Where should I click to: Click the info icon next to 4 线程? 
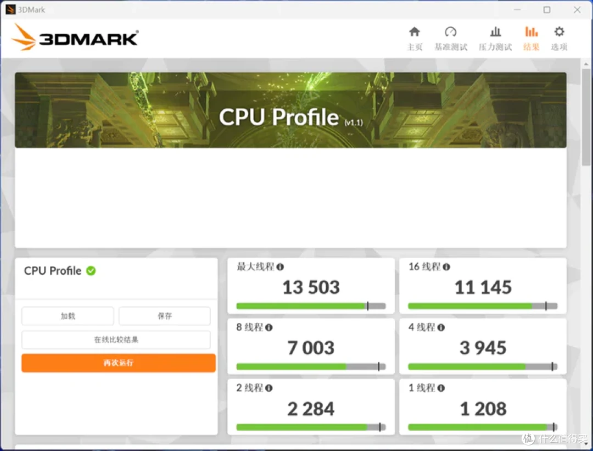(x=441, y=327)
